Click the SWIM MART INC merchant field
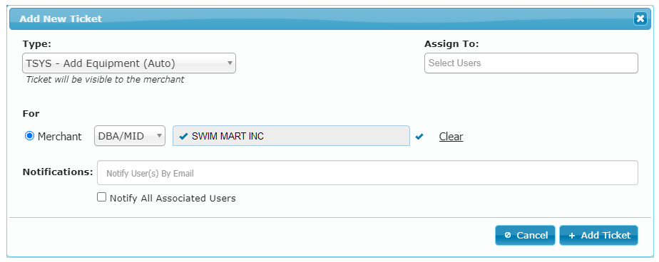Viewport: 659px width, 262px height. [291, 135]
